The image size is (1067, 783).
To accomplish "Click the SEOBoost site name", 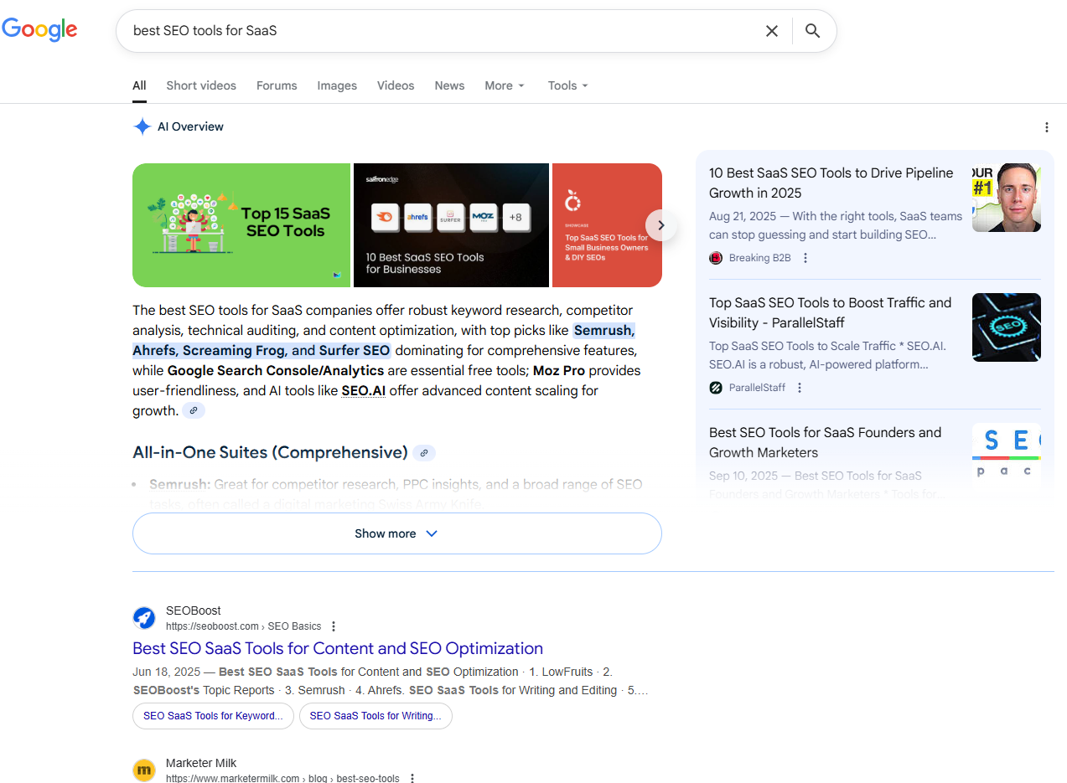I will point(194,610).
